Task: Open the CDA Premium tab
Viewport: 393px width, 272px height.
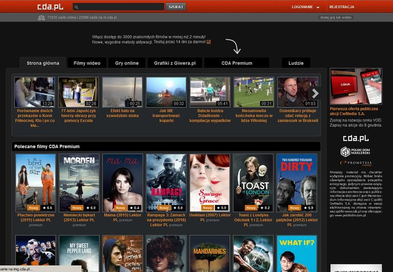Action: (237, 63)
